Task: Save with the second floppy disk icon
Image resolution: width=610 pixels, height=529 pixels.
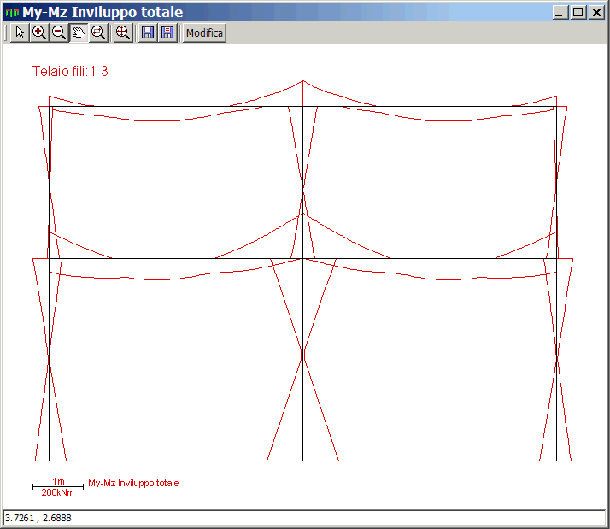Action: tap(167, 32)
